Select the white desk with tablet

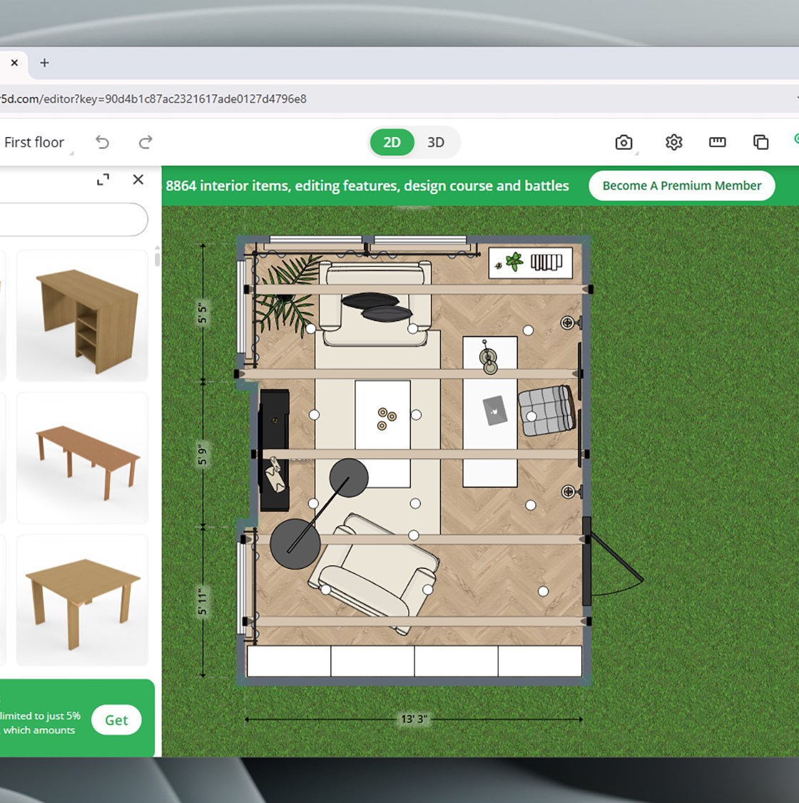coord(490,411)
